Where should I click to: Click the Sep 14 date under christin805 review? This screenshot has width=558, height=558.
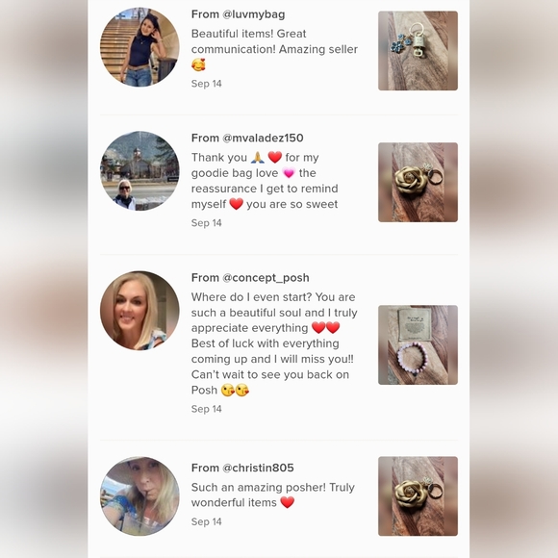pyautogui.click(x=207, y=521)
